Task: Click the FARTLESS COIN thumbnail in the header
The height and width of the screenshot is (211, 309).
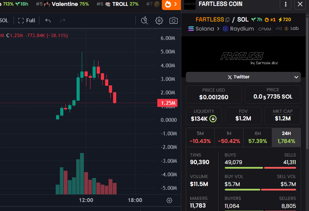Action: [x=190, y=5]
